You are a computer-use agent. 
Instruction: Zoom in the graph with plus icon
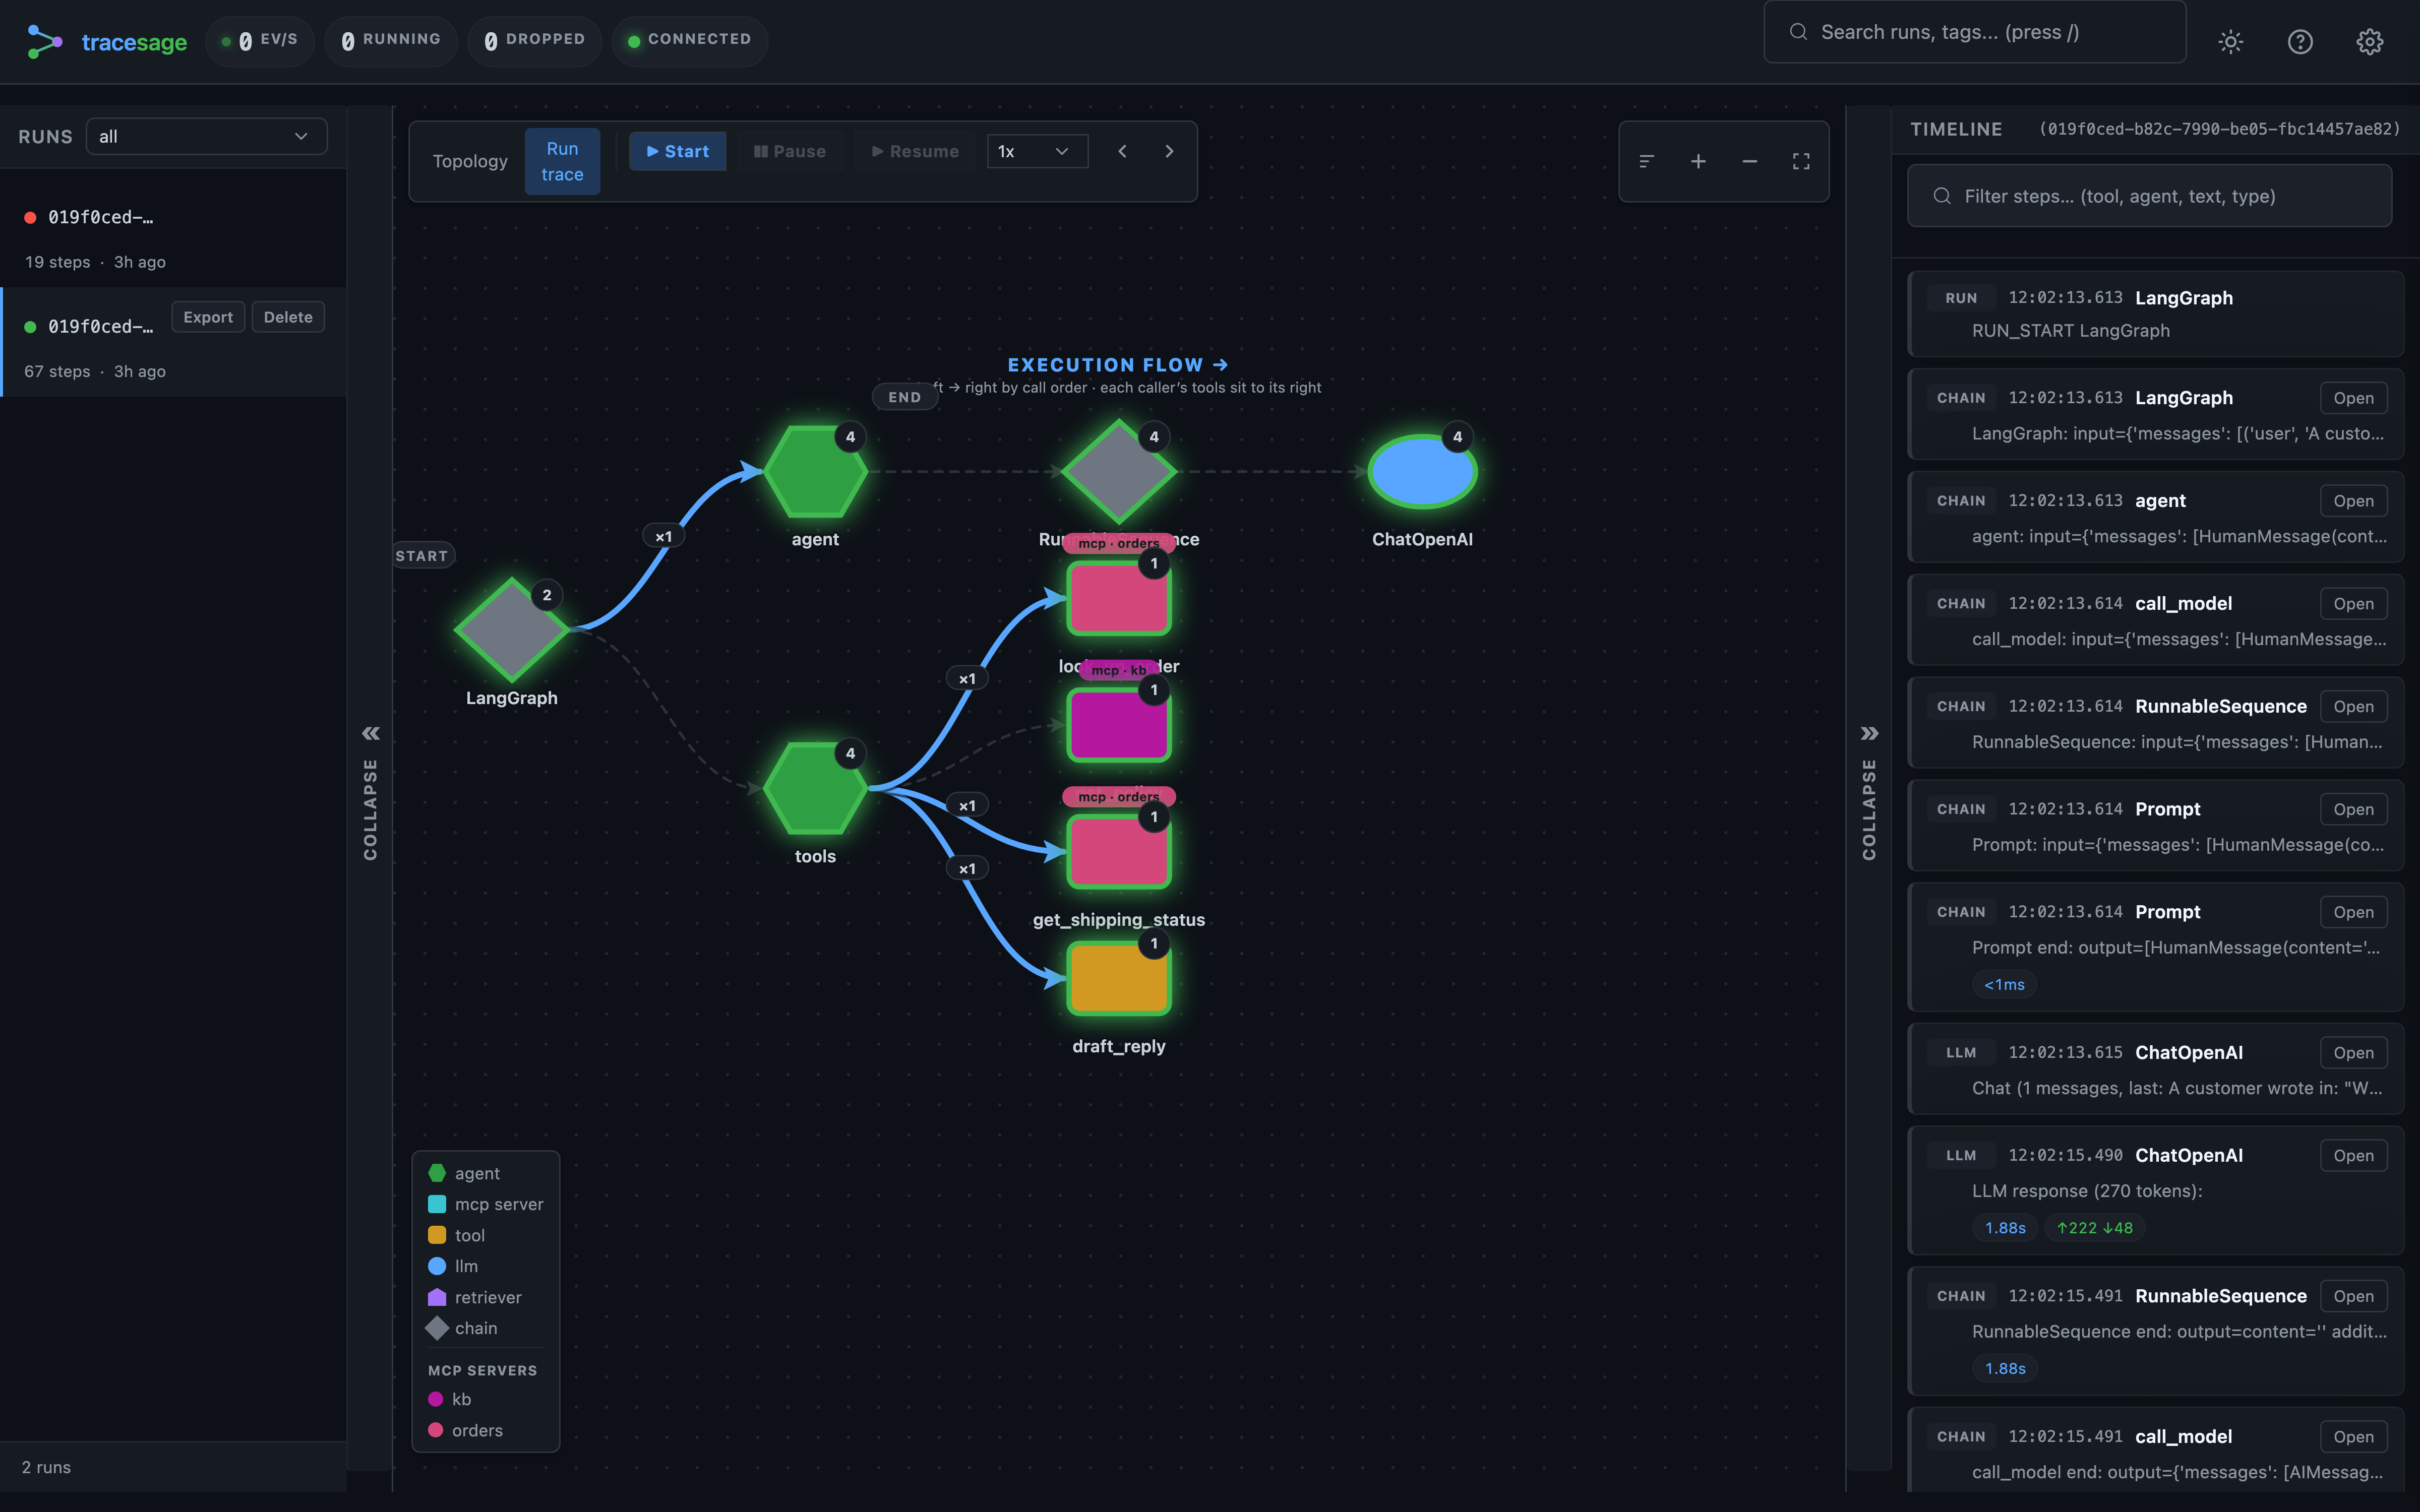1698,161
